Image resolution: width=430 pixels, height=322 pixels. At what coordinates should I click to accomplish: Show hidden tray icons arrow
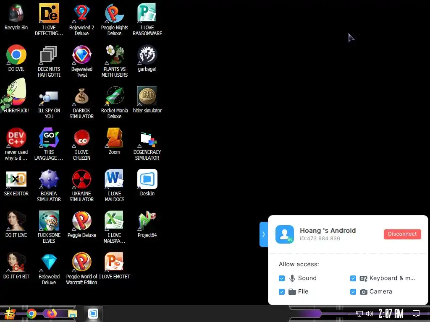(x=349, y=314)
